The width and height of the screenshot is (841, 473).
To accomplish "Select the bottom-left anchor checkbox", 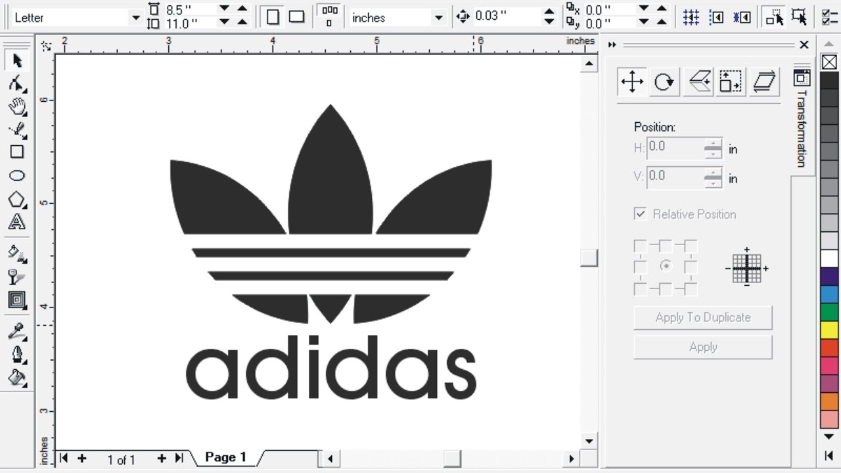I will pos(640,288).
